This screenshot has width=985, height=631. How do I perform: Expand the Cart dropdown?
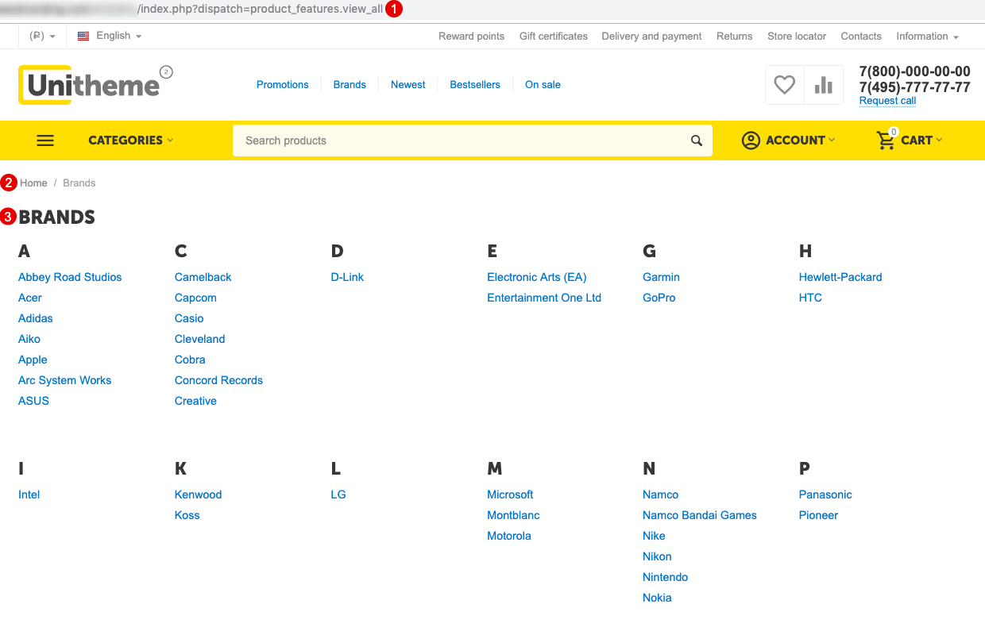pyautogui.click(x=921, y=140)
